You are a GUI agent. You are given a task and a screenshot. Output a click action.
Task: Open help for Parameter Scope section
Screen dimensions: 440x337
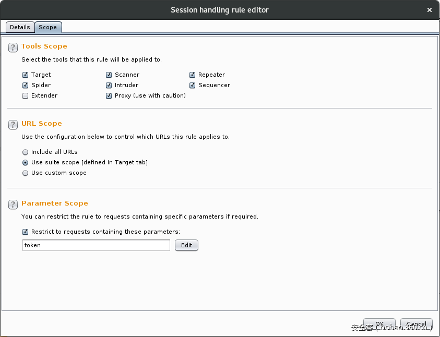13,204
